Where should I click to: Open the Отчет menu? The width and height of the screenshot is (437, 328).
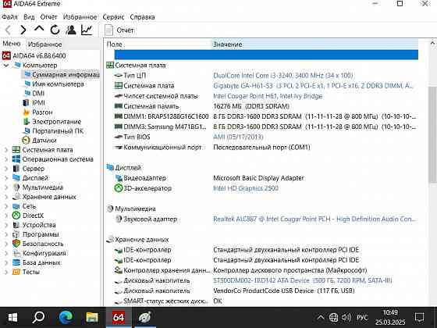(x=48, y=17)
